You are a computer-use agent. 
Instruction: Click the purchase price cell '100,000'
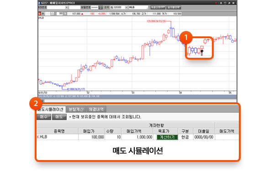point(91,137)
